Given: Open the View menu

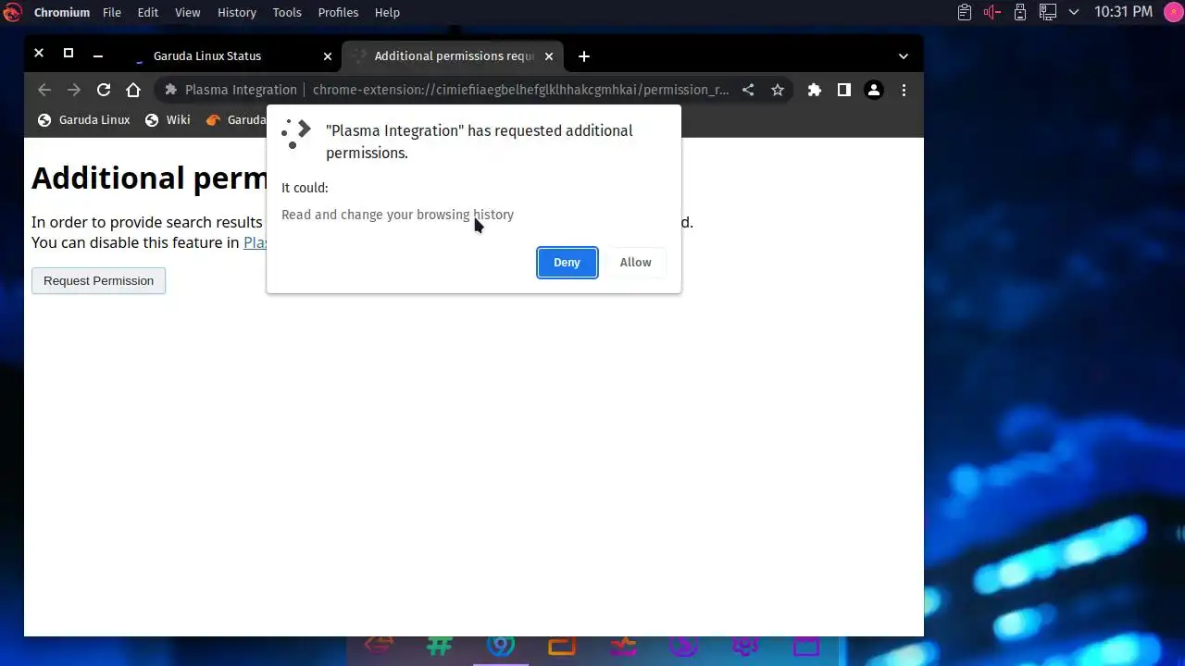Looking at the screenshot, I should point(188,12).
